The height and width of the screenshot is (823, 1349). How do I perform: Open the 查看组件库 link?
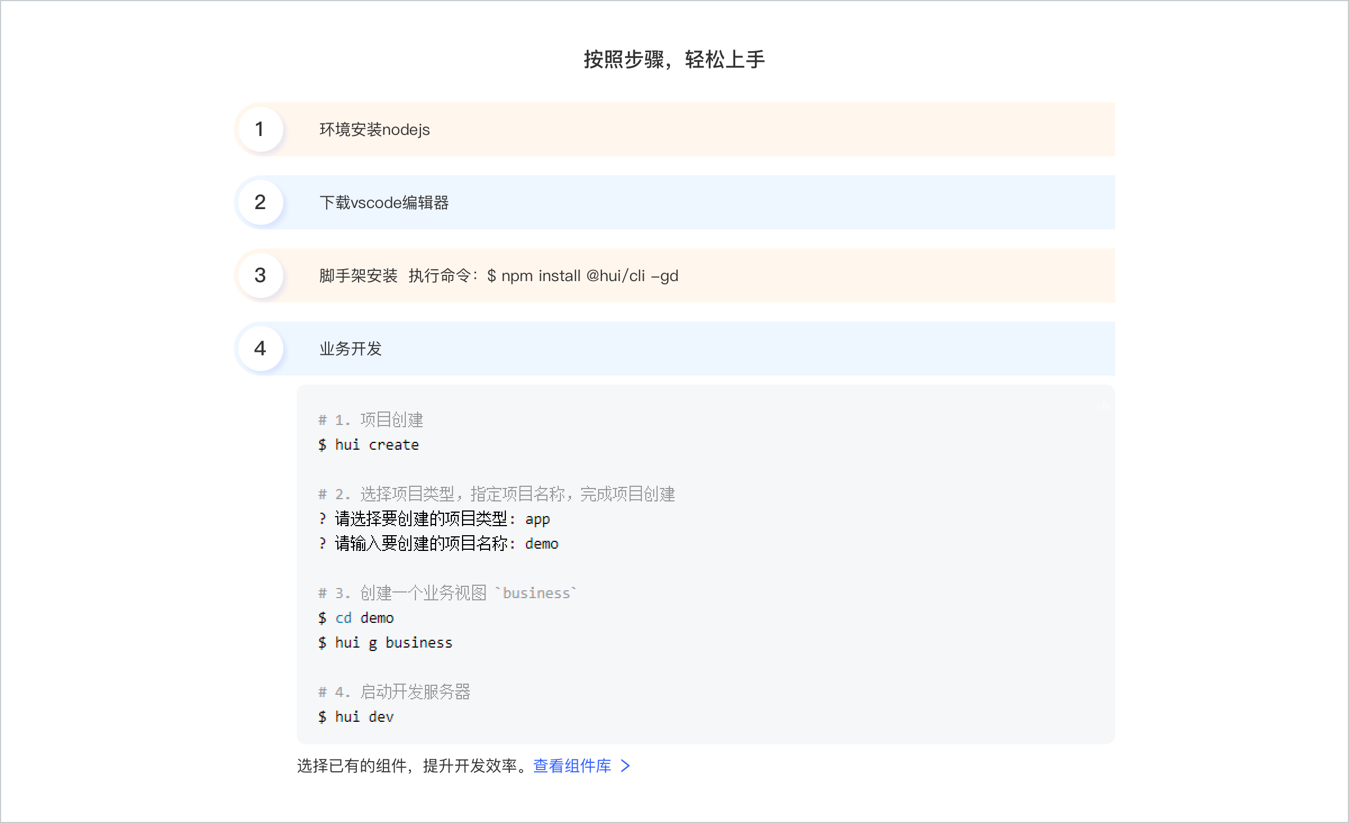pyautogui.click(x=572, y=766)
